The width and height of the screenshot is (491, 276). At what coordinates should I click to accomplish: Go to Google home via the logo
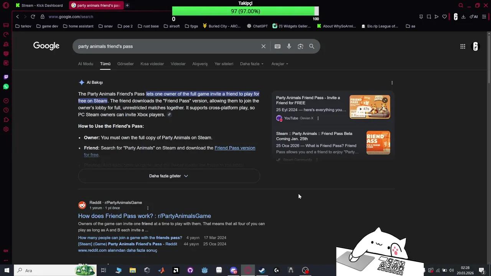tap(46, 46)
